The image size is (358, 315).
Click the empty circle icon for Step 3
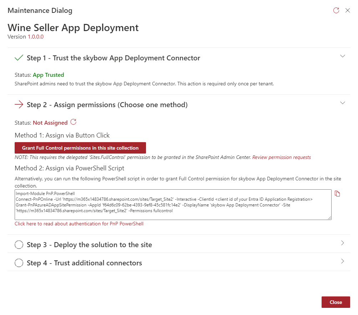(x=19, y=245)
